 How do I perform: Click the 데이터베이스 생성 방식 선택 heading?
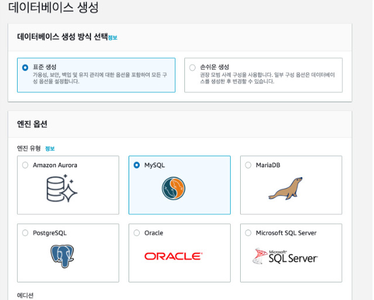tap(62, 37)
